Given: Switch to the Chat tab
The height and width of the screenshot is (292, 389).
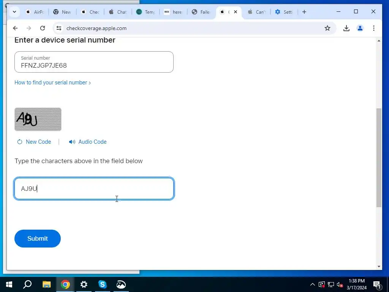Looking at the screenshot, I should [118, 12].
